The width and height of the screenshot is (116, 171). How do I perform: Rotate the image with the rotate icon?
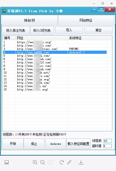[x=62, y=162]
